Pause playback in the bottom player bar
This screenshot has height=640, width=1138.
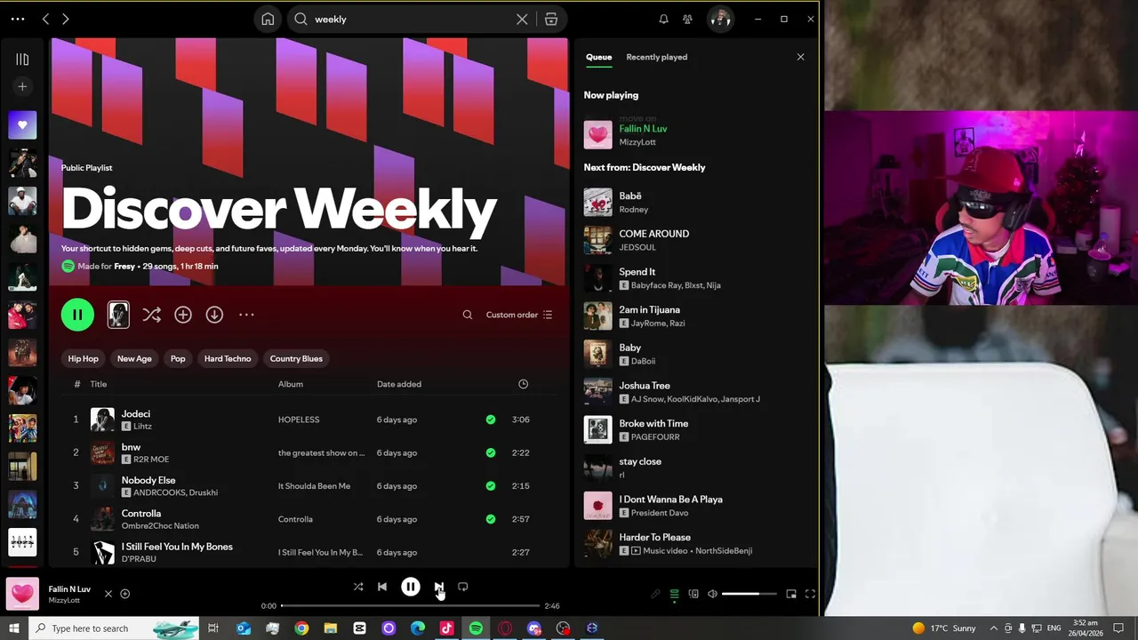[x=411, y=587]
